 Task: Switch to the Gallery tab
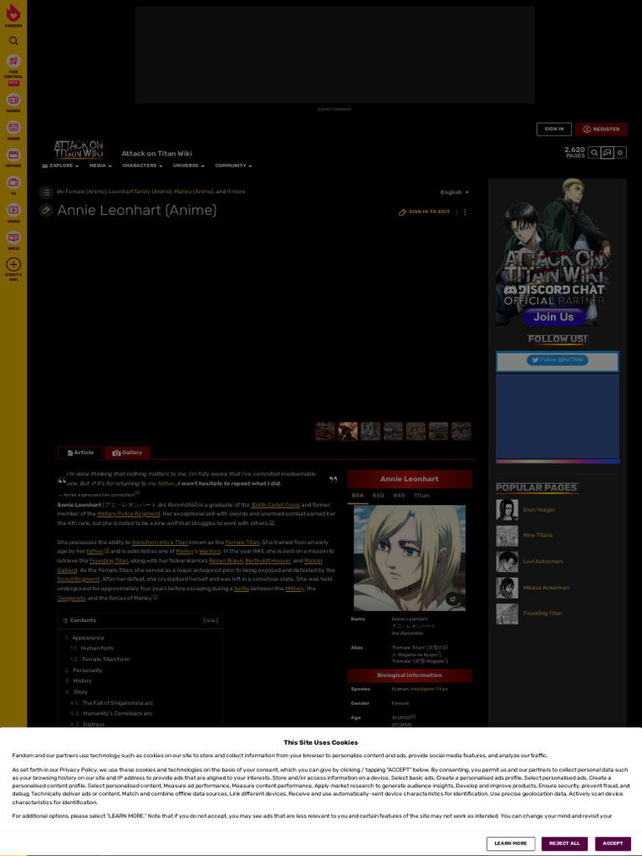[x=127, y=452]
